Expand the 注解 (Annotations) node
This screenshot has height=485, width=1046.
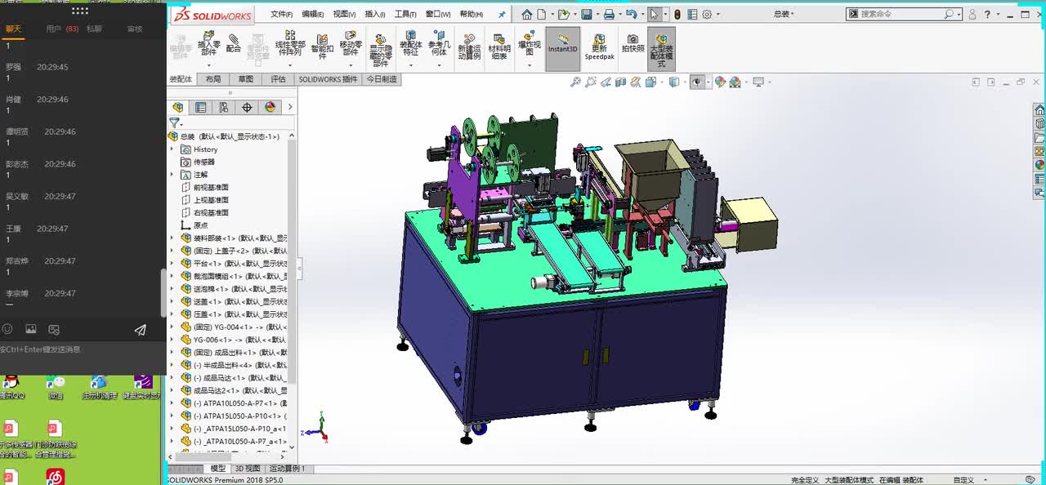tap(172, 175)
